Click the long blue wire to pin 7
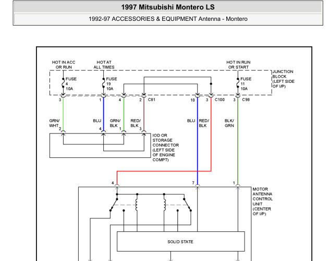The width and height of the screenshot is (329, 261). 198,141
